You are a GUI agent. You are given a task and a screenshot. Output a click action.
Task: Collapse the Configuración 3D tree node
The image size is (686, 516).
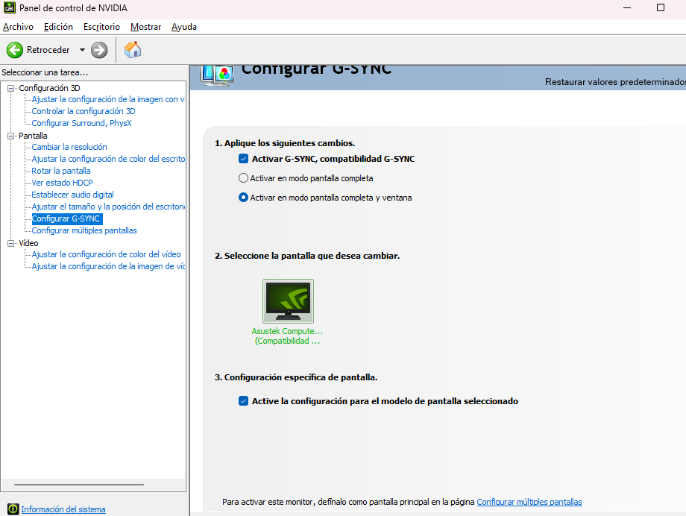(11, 88)
